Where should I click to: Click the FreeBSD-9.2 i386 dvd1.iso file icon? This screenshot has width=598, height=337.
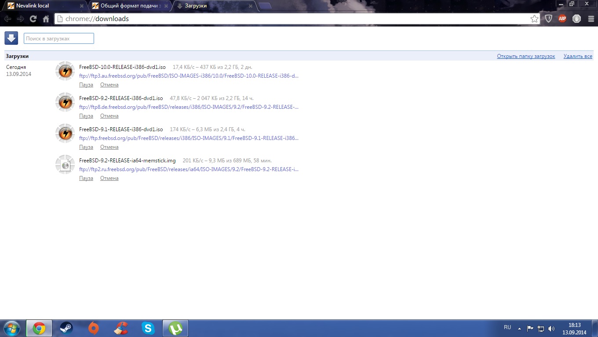65,102
